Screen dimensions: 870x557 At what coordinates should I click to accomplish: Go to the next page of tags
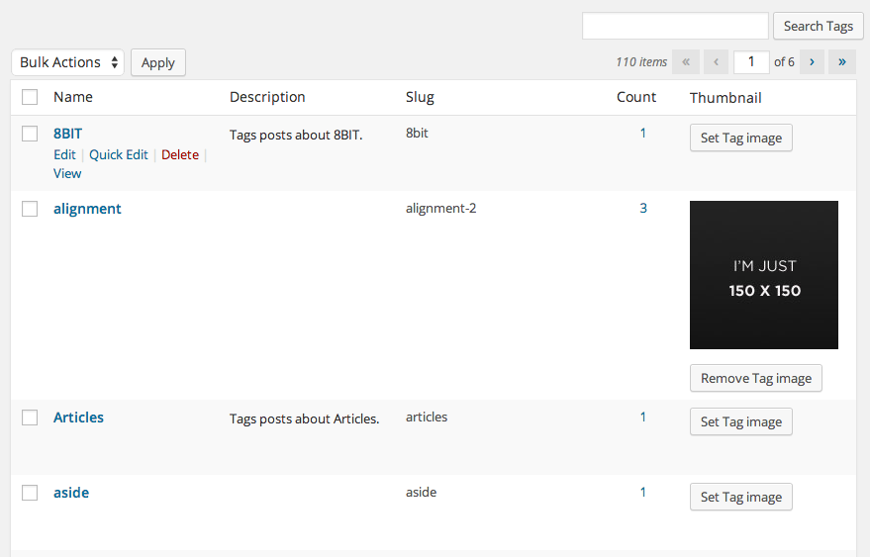[x=812, y=62]
